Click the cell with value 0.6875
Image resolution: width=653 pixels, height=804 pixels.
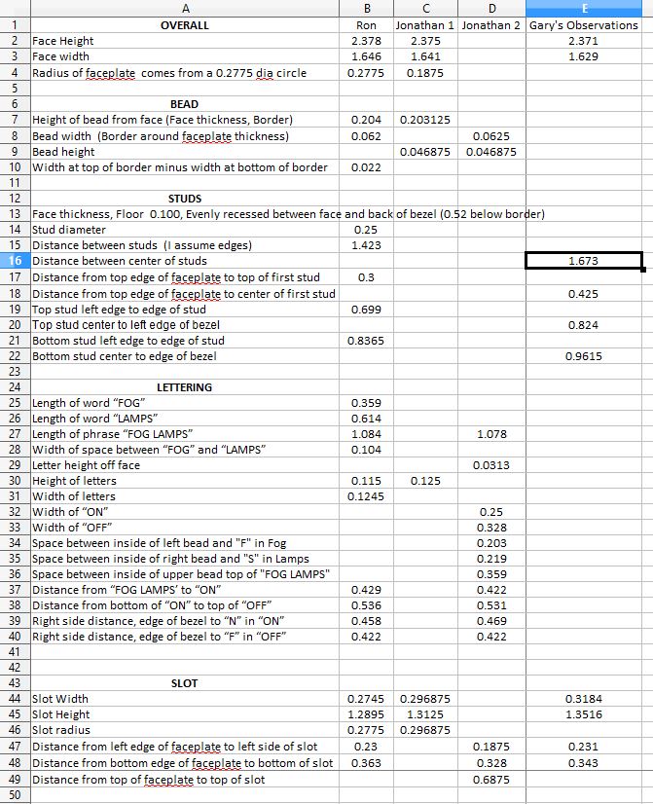(x=490, y=779)
